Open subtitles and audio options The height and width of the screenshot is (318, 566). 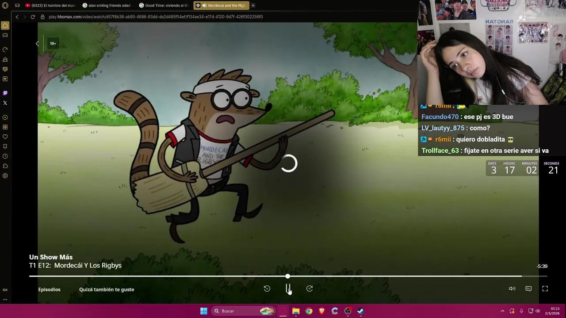(x=528, y=288)
